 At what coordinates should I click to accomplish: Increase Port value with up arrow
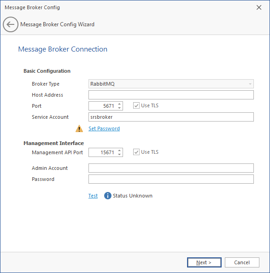[x=119, y=104]
